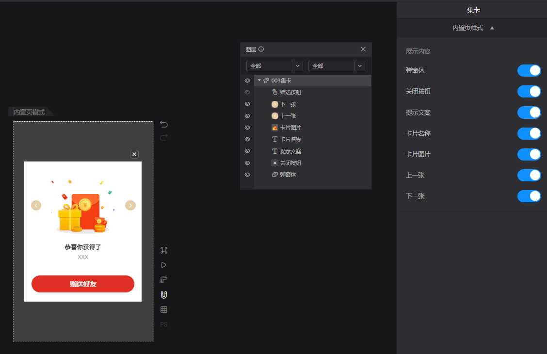Image resolution: width=547 pixels, height=354 pixels.
Task: Click the 弹窗体 layer container icon
Action: (275, 175)
